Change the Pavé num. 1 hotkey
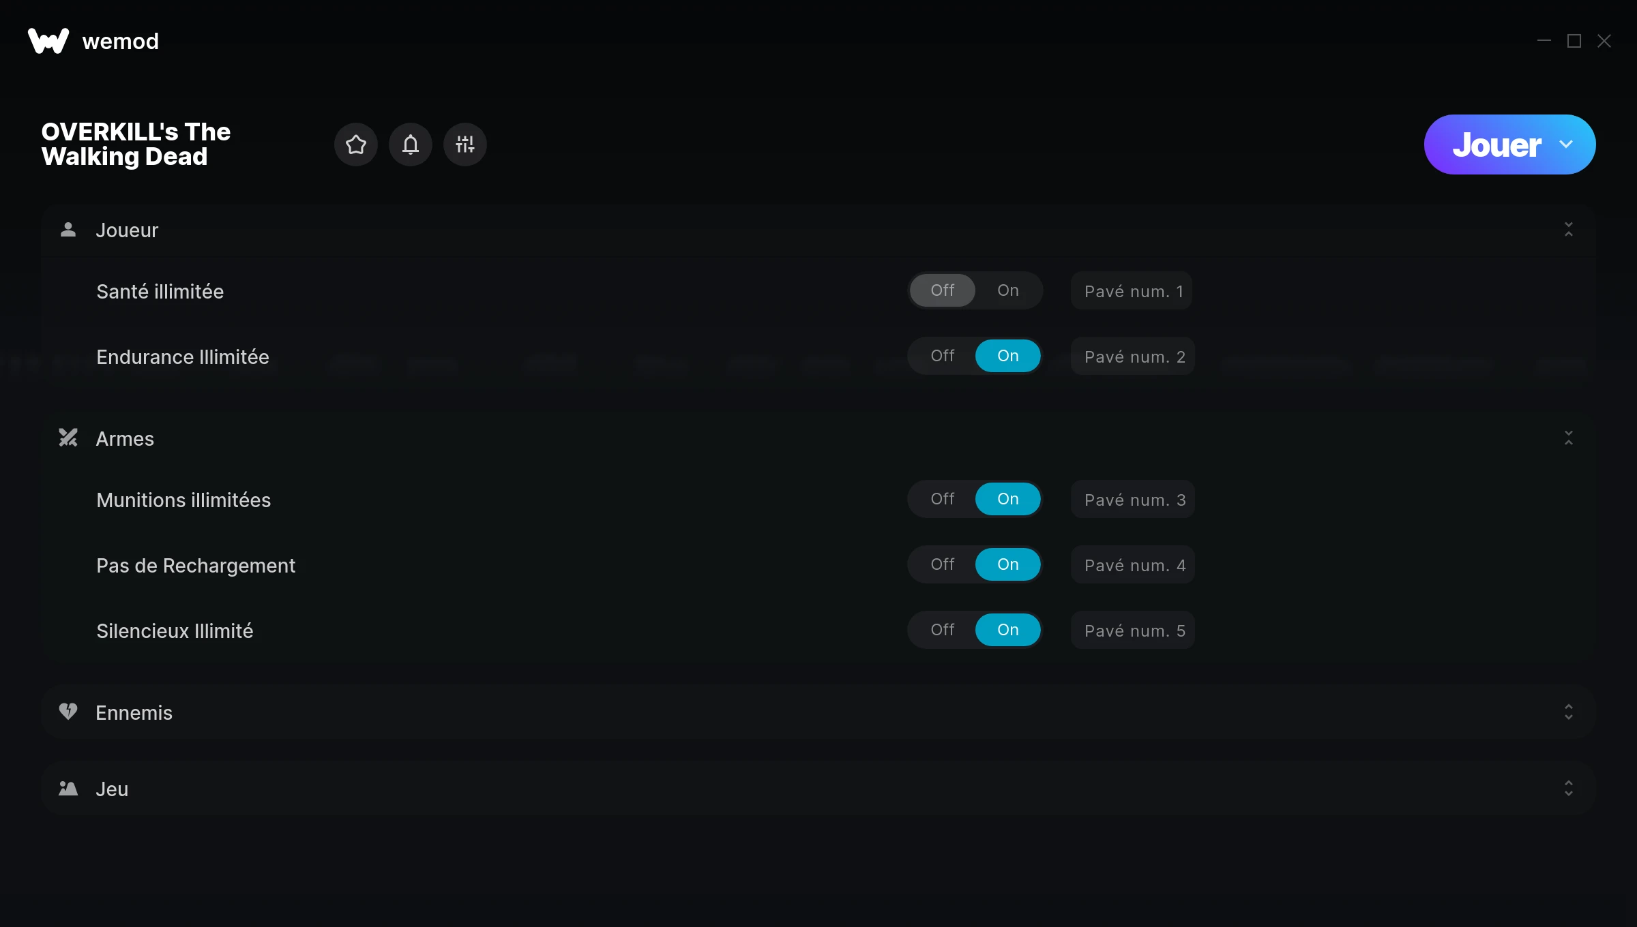The height and width of the screenshot is (927, 1637). [1132, 291]
